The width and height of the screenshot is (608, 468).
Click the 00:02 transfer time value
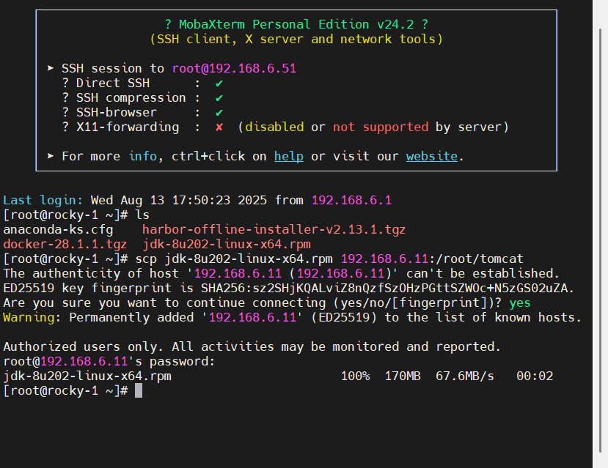click(535, 376)
